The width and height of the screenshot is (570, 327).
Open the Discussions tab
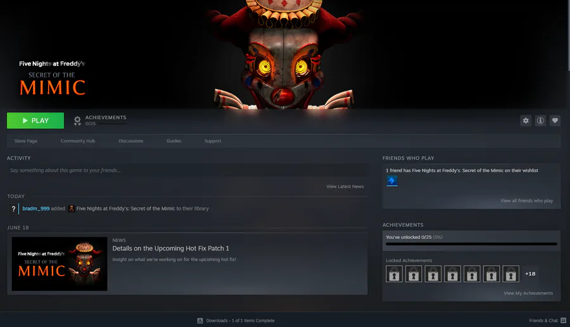131,141
